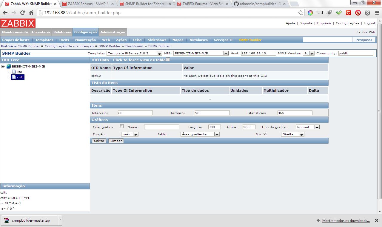Click Mostrar todos os downloads link
382x227 pixels.
pyautogui.click(x=346, y=221)
